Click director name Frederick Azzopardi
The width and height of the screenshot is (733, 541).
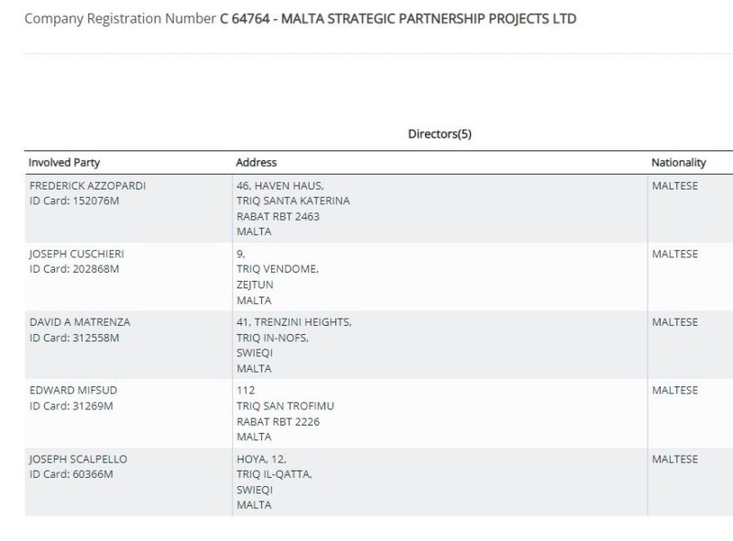pyautogui.click(x=87, y=185)
